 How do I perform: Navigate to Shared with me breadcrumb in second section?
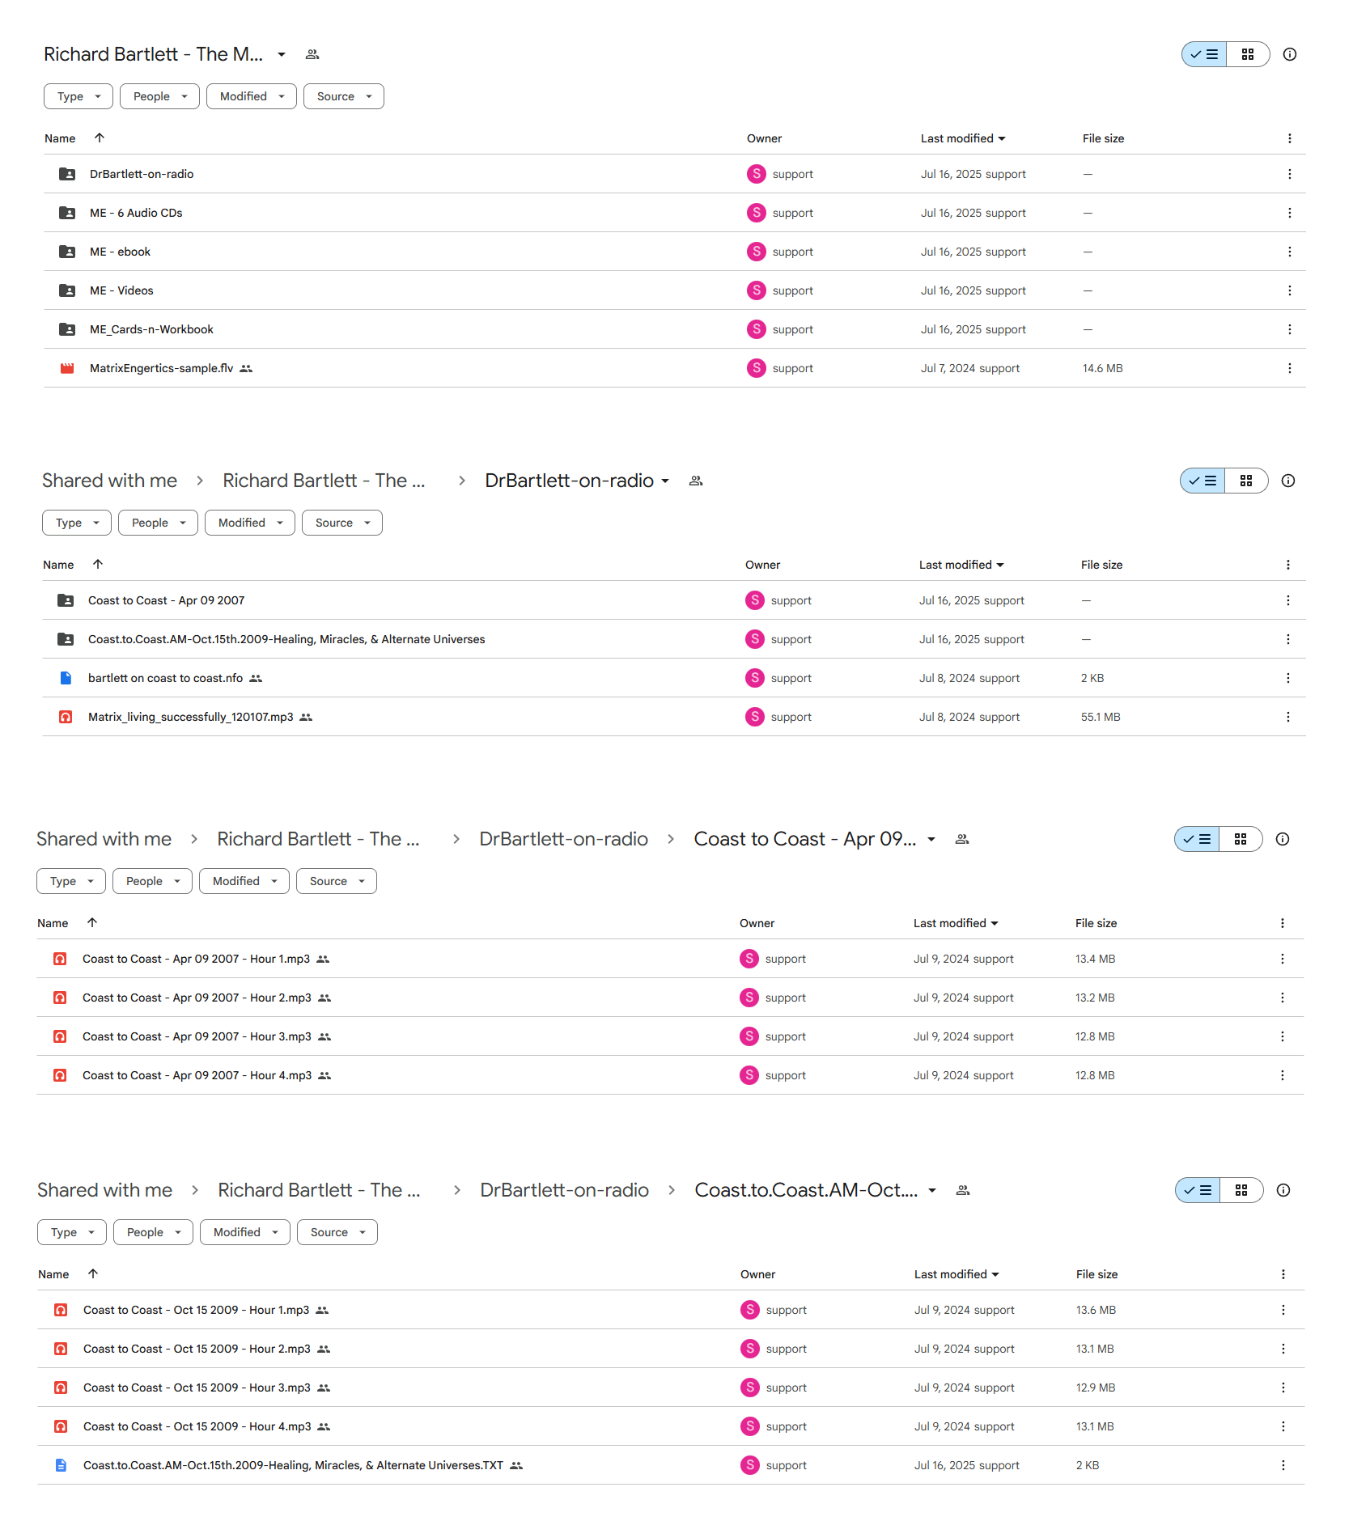coord(109,481)
